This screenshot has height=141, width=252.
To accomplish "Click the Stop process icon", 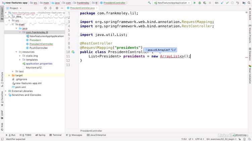I will tap(210, 3).
